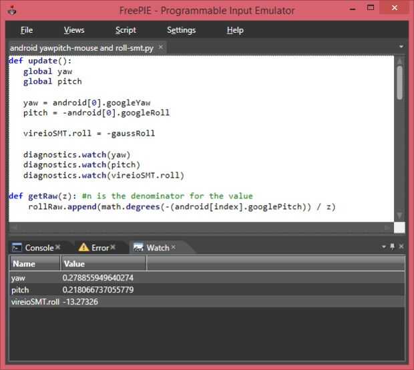This screenshot has height=370, width=414.
Task: Close the Error tab
Action: pyautogui.click(x=113, y=247)
